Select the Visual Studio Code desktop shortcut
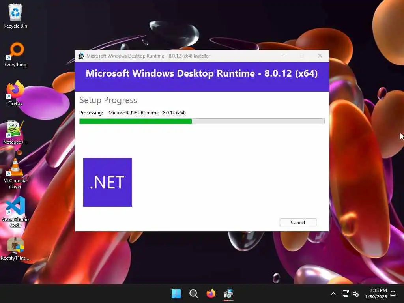The image size is (404, 303). 15,212
